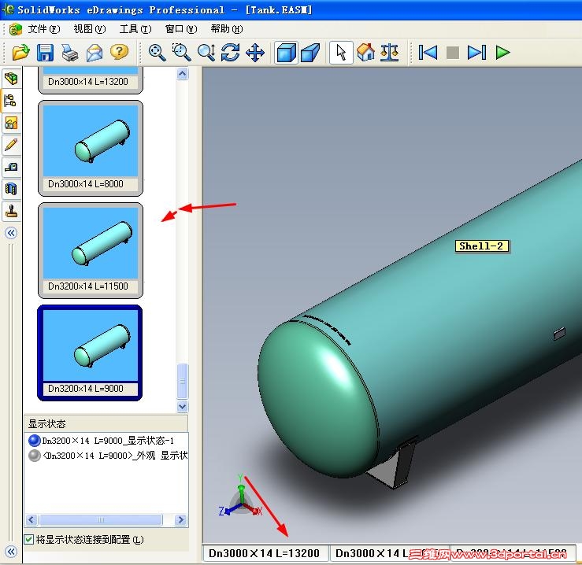Jump to previous animation view
This screenshot has height=565, width=582.
428,52
